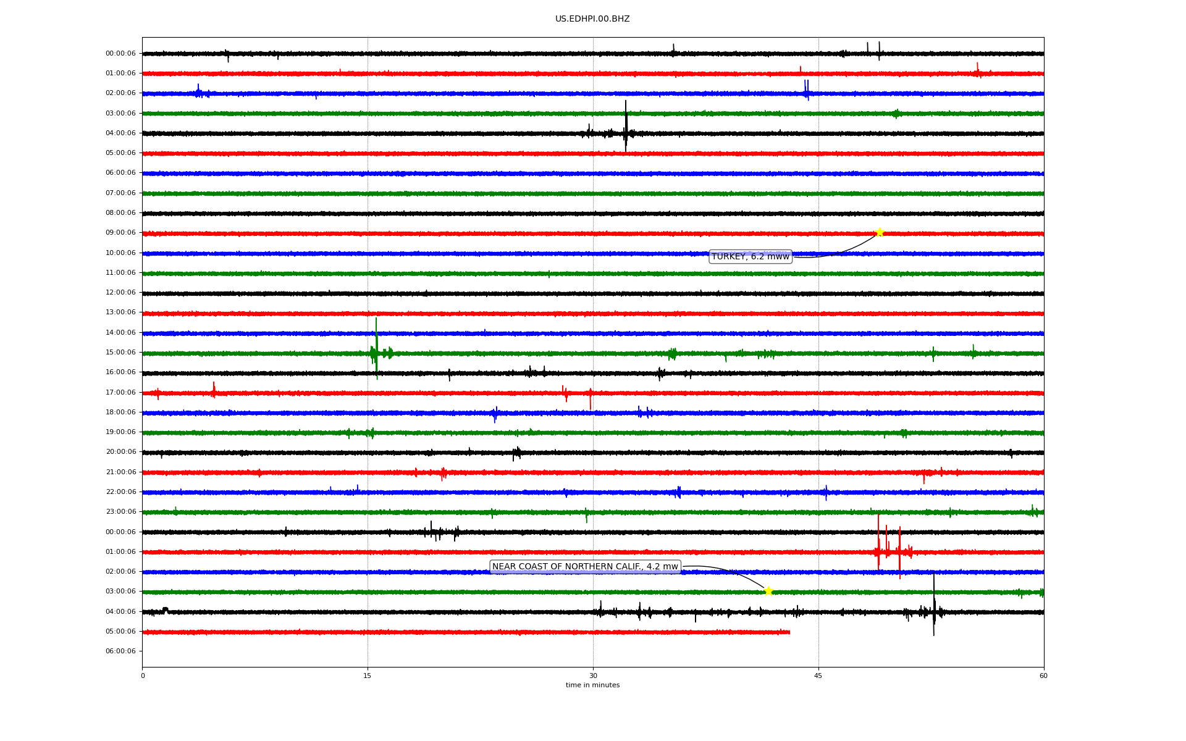
Task: Click the 23:00:06 time label
Action: (120, 512)
